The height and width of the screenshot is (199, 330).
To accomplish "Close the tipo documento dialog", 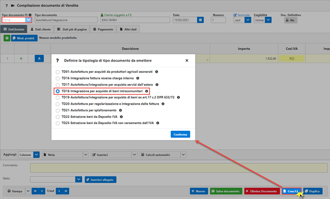I will 187,61.
